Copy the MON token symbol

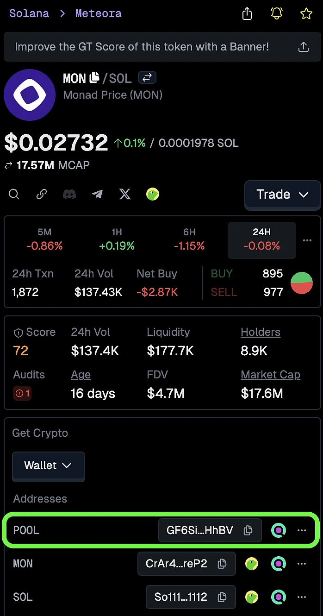94,78
